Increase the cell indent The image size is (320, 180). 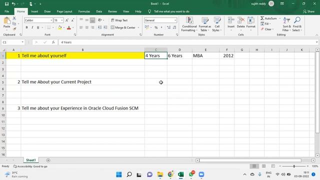coord(105,27)
